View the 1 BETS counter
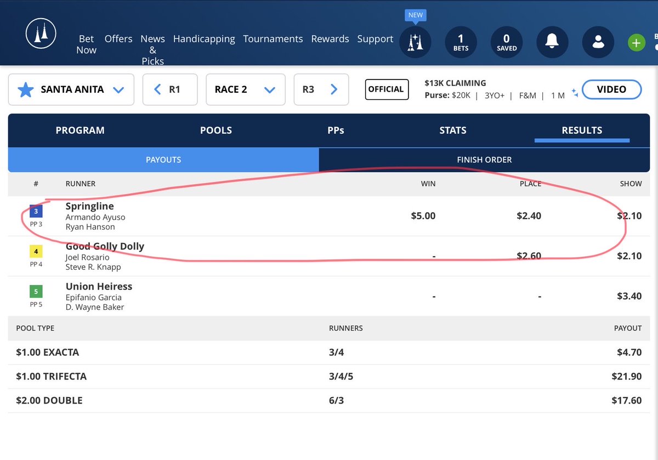The width and height of the screenshot is (658, 460). tap(461, 42)
